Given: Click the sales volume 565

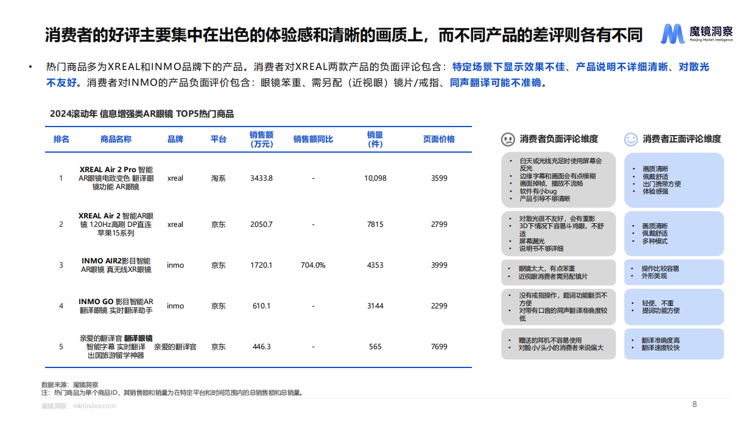Looking at the screenshot, I should [375, 347].
